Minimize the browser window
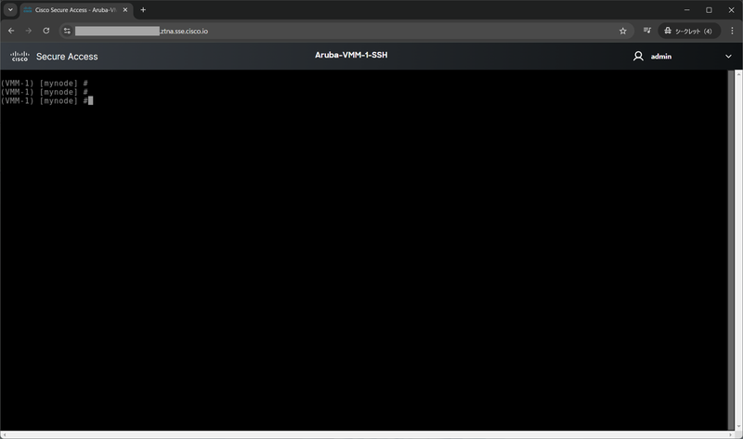The height and width of the screenshot is (439, 743). (687, 10)
